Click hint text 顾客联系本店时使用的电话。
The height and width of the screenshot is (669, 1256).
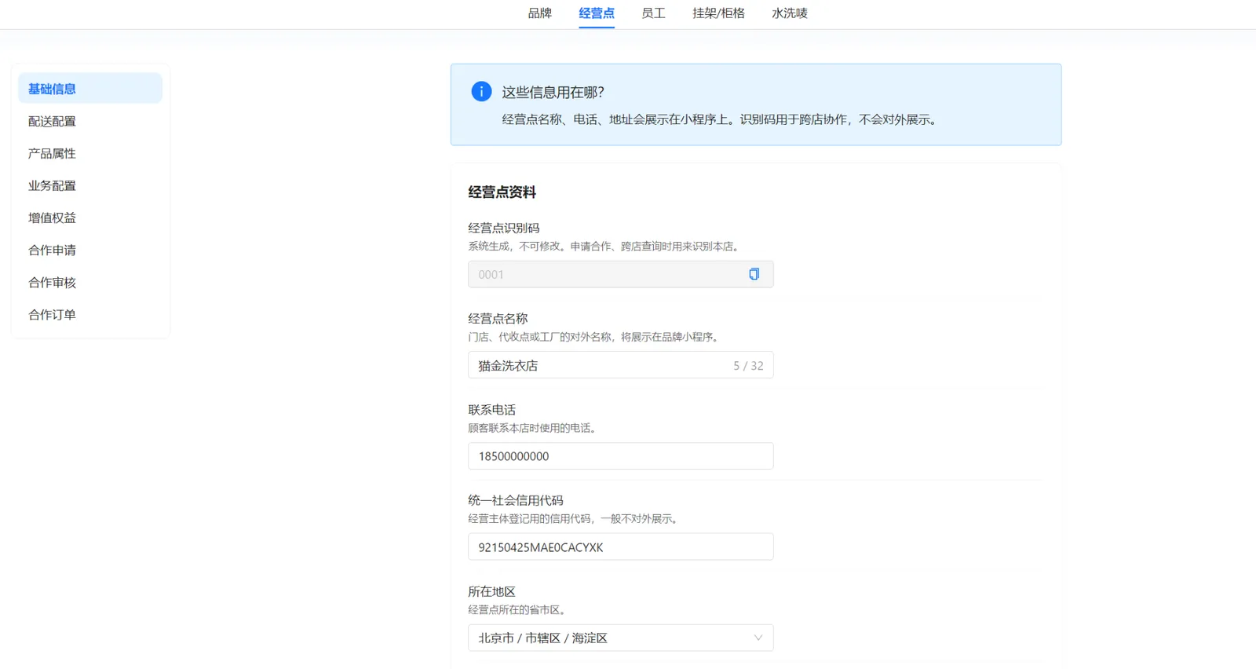[x=534, y=428]
